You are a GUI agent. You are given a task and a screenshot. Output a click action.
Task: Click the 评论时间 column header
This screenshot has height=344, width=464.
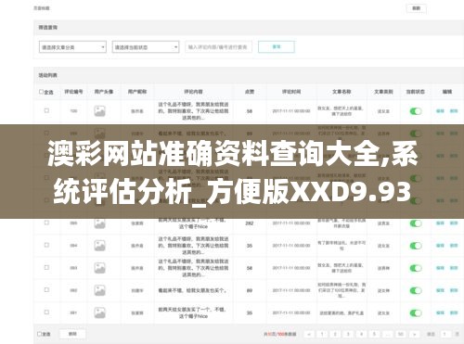coord(291,92)
